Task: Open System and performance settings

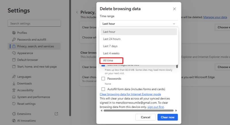Action: coord(33,97)
